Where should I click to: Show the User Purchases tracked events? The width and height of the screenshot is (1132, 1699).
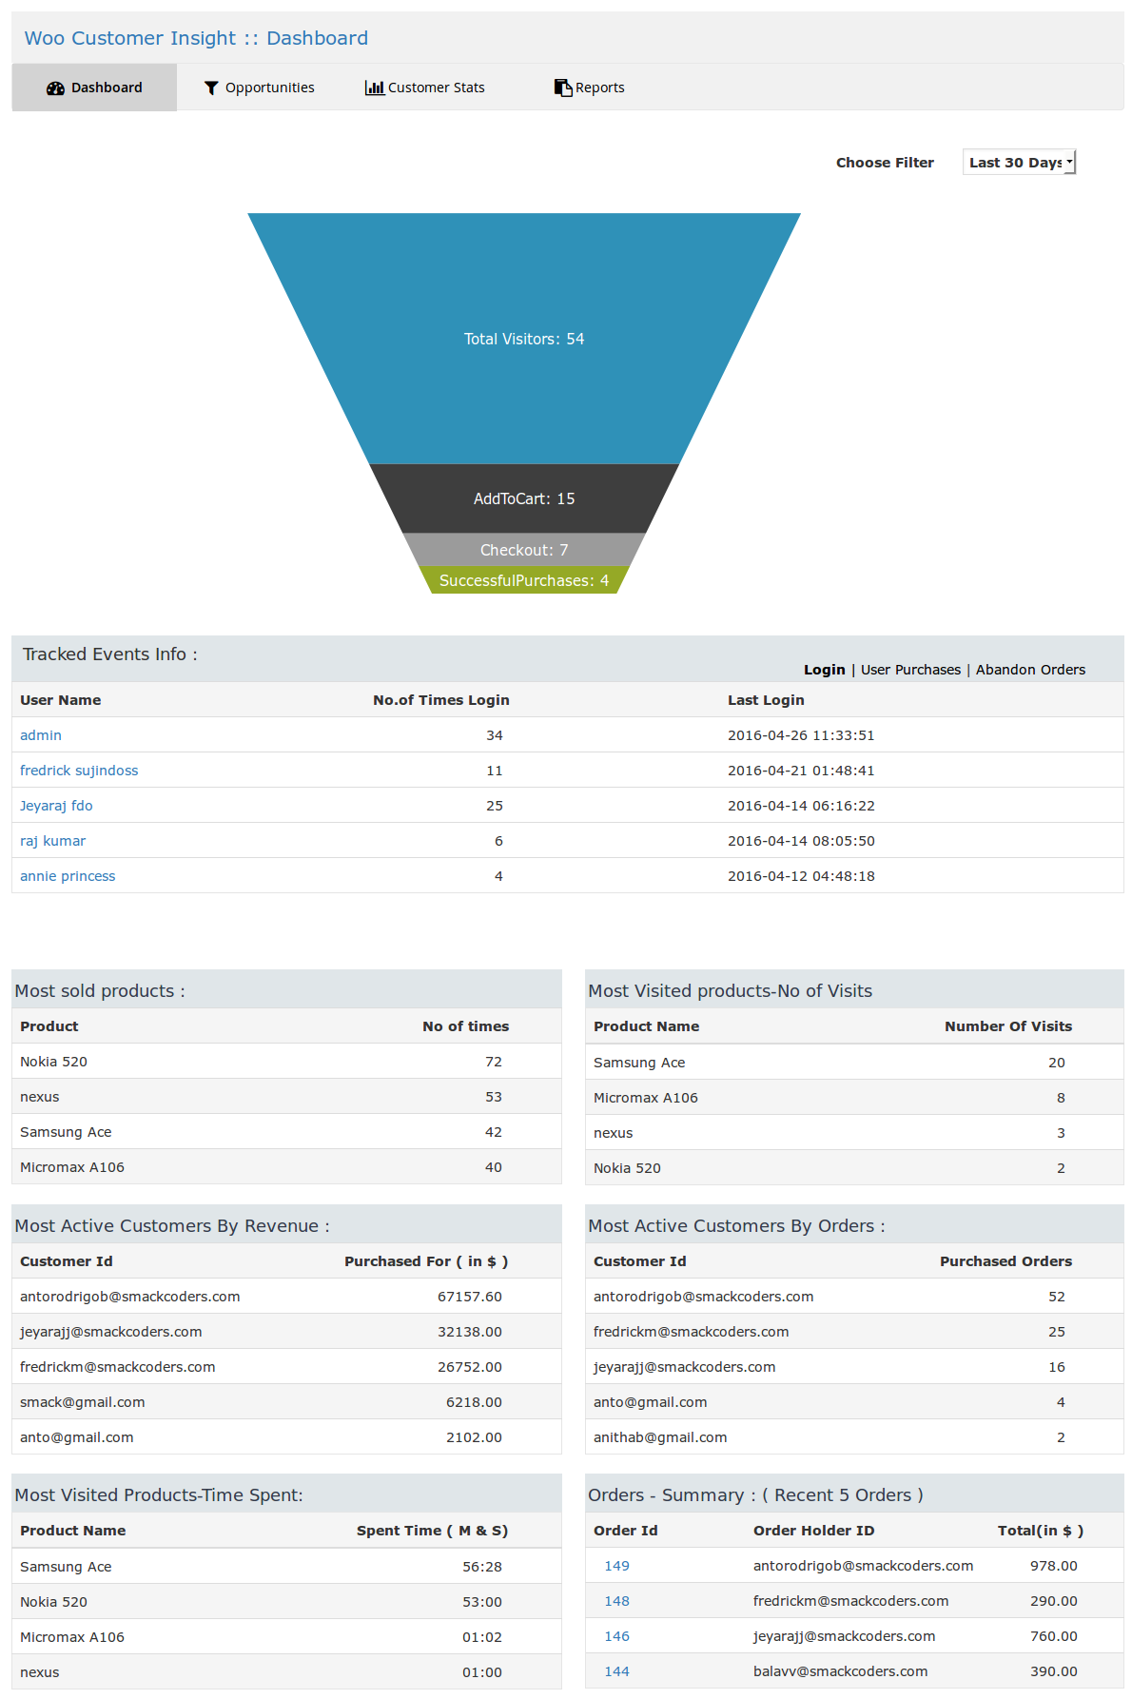(910, 670)
